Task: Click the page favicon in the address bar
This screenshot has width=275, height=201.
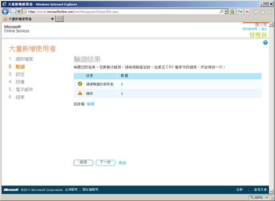Action: (25, 12)
